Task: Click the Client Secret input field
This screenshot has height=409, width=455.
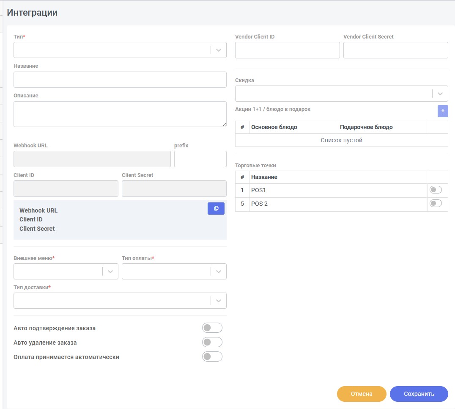Action: (174, 188)
